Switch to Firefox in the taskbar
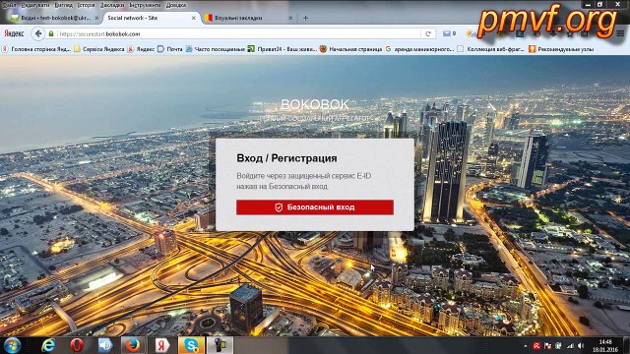Screen dimensions: 630x354 [133, 345]
